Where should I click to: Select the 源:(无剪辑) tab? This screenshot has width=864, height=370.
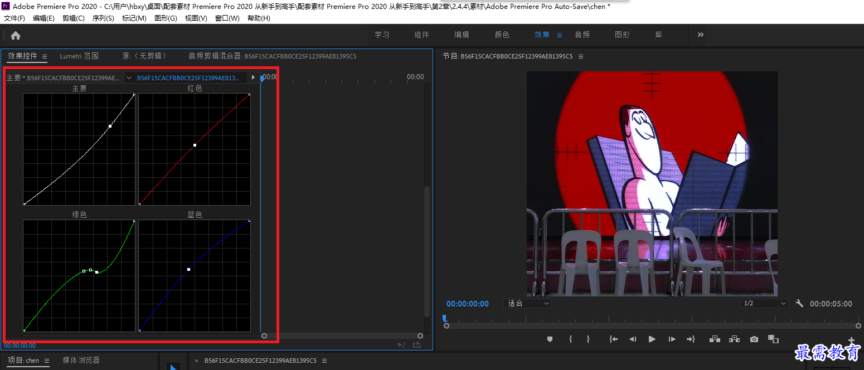[144, 56]
